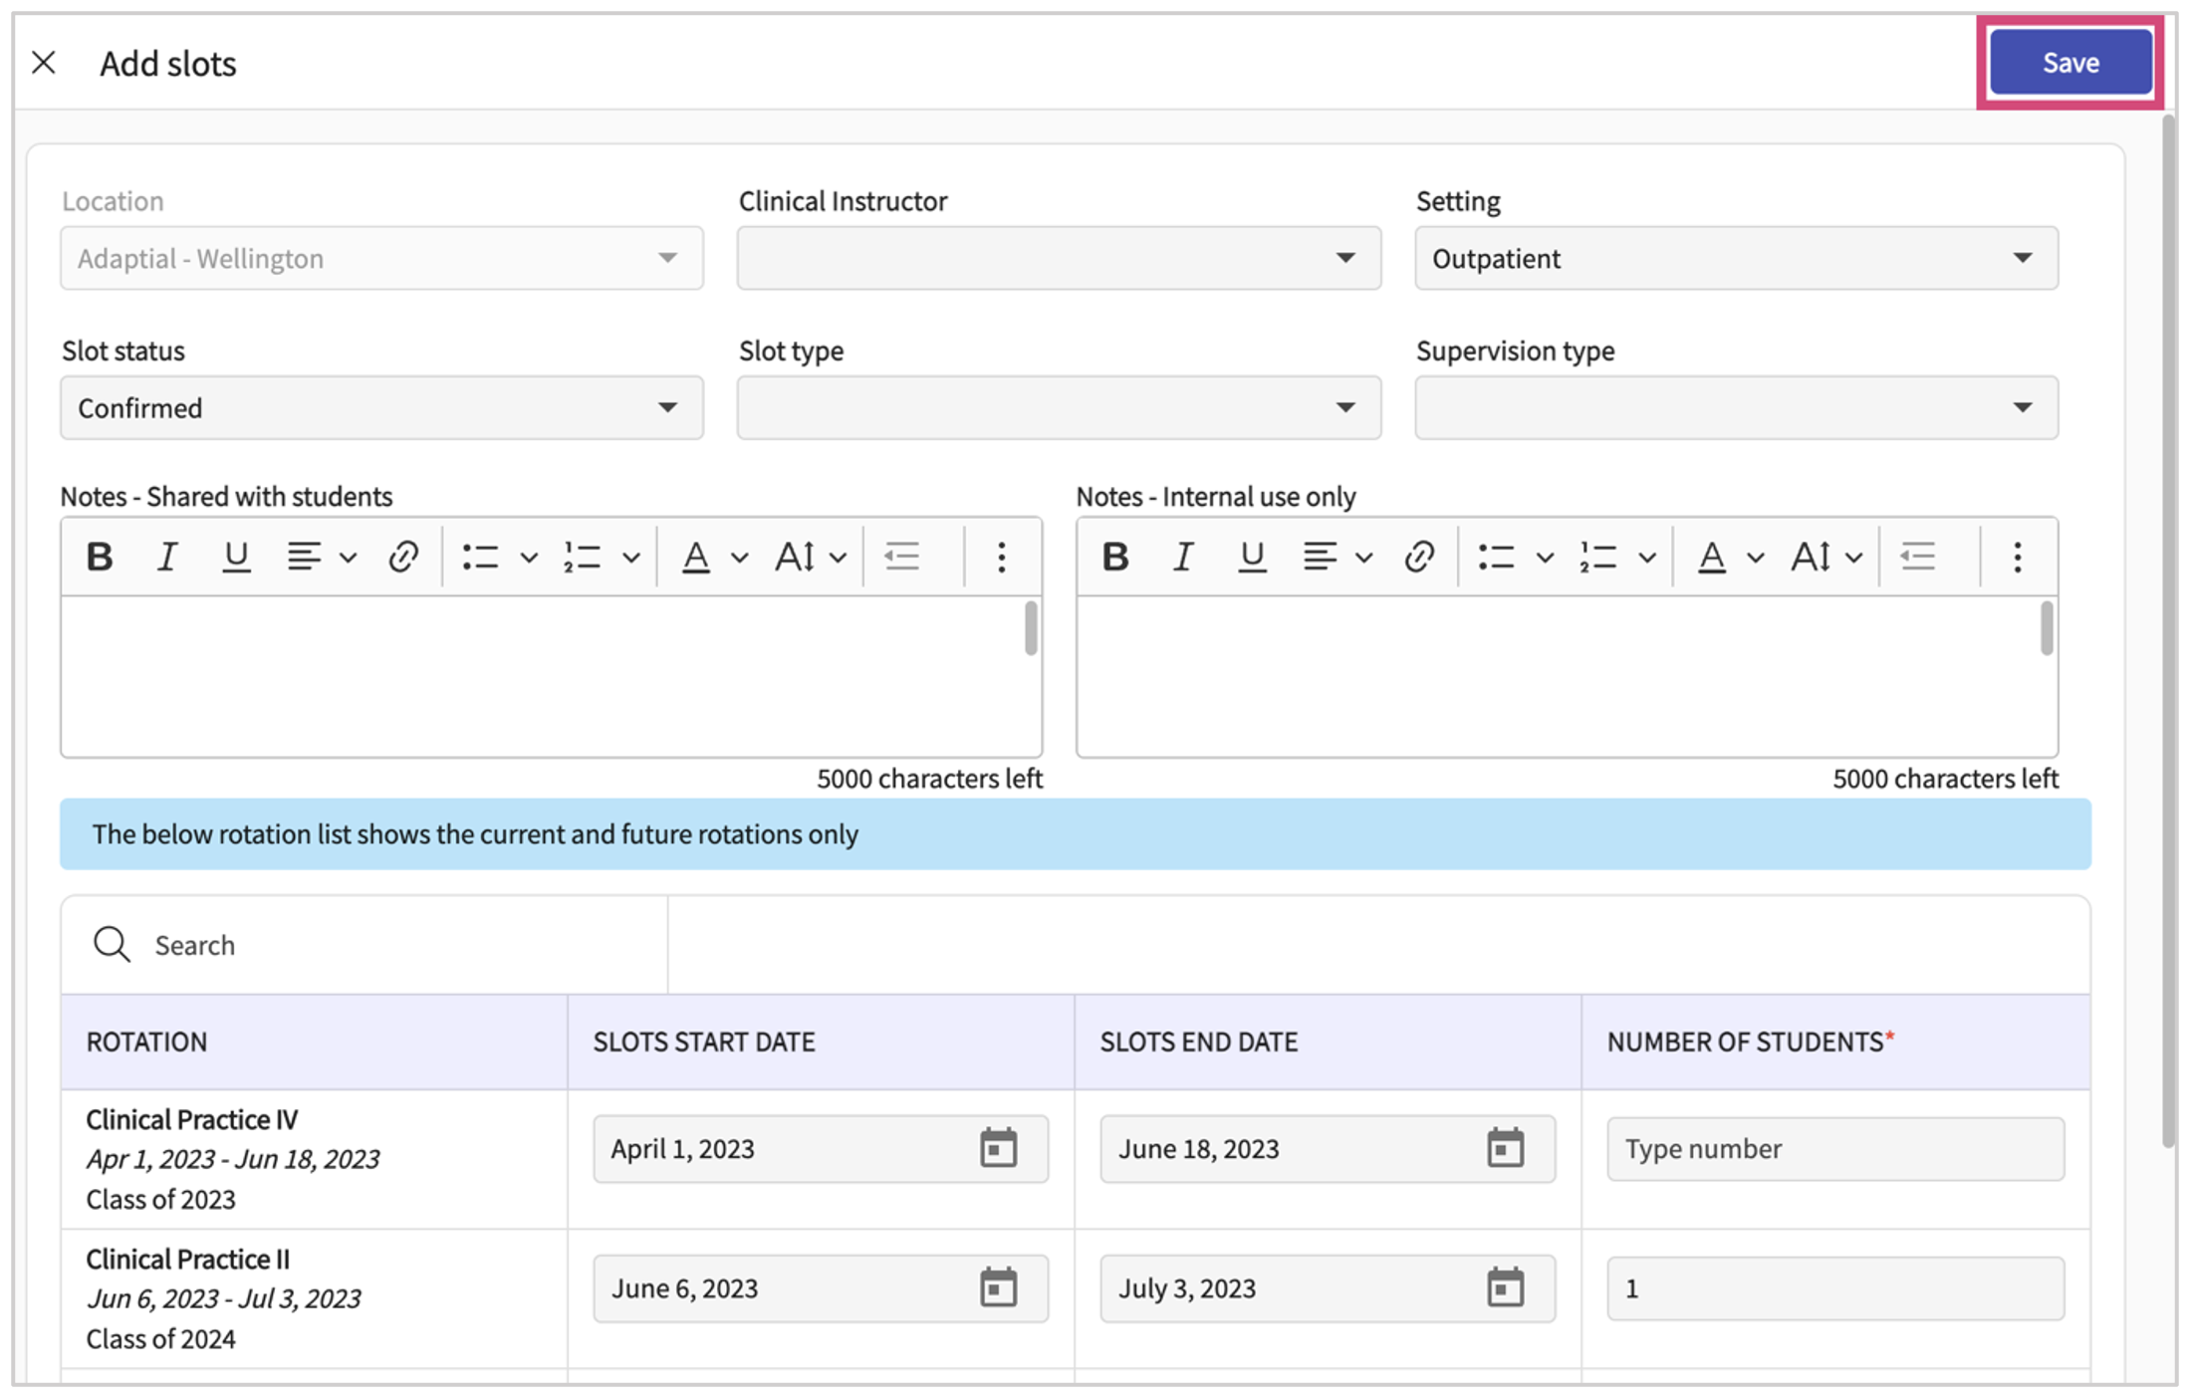Close the Add slots dialog
The image size is (2191, 1396).
pyautogui.click(x=44, y=63)
